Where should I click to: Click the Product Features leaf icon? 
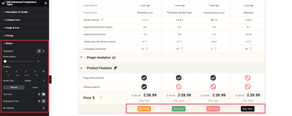tap(115, 68)
